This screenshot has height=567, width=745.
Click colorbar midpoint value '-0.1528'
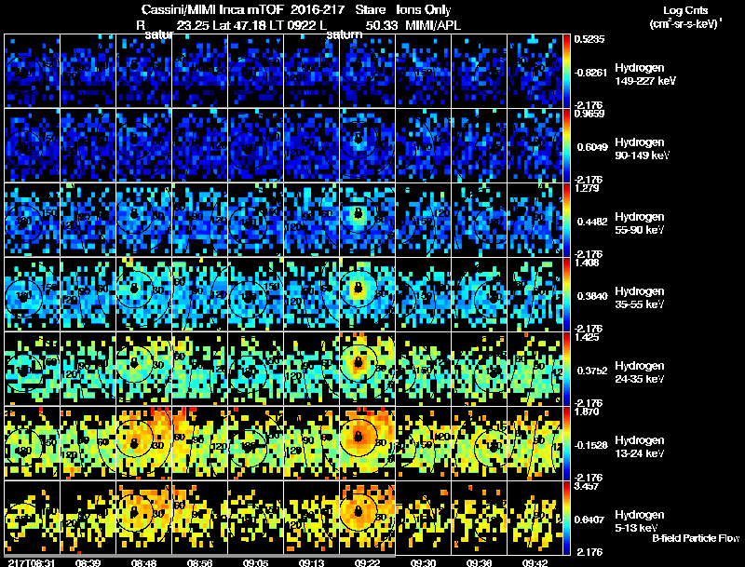[x=590, y=445]
